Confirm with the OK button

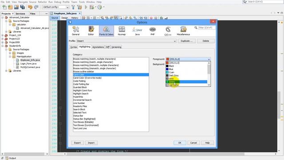point(180,143)
